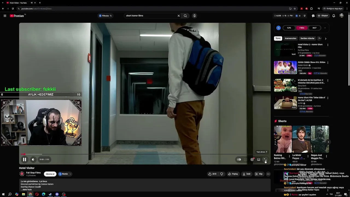The image size is (350, 197).
Task: Show more filter chips with the right arrow
Action: (x=325, y=39)
